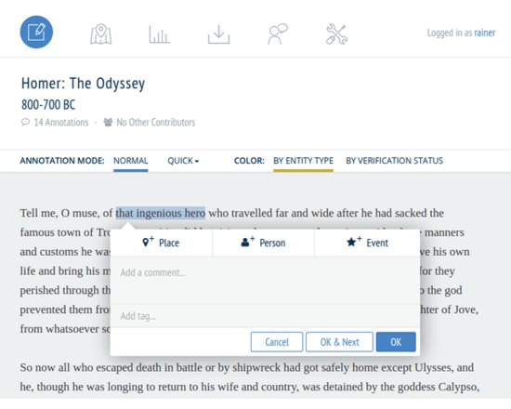511x409 pixels.
Task: Expand the QUICK annotation mode dropdown
Action: pos(183,161)
